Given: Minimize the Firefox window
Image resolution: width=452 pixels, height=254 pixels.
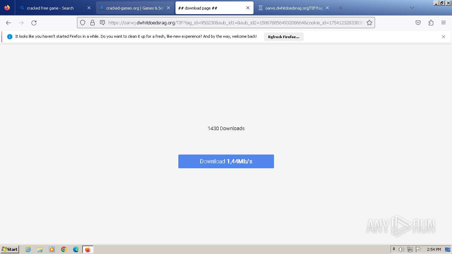Looking at the screenshot, I should pyautogui.click(x=436, y=3).
